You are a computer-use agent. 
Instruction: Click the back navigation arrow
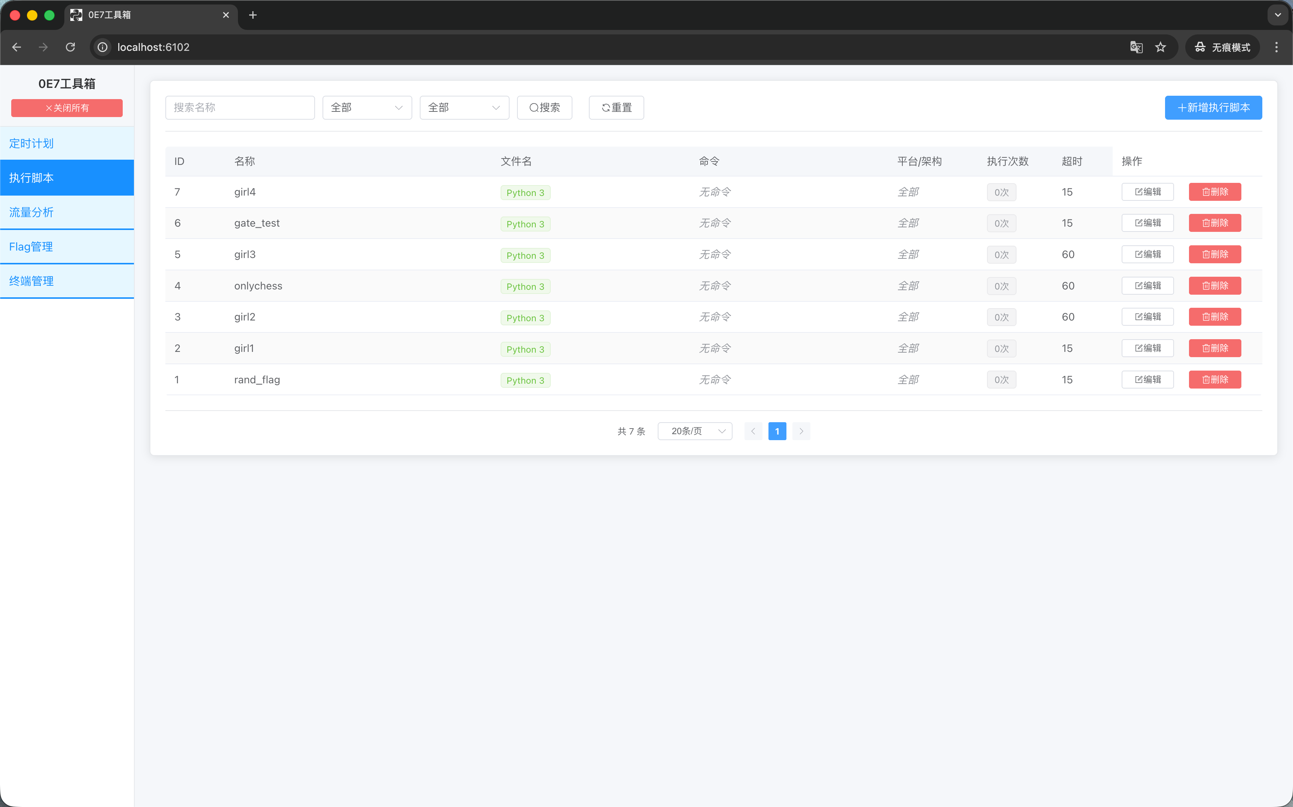point(16,47)
